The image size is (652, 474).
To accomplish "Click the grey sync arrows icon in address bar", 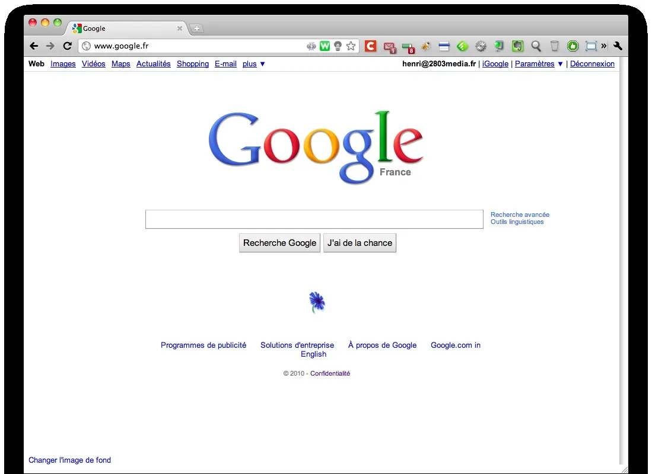I will [311, 46].
